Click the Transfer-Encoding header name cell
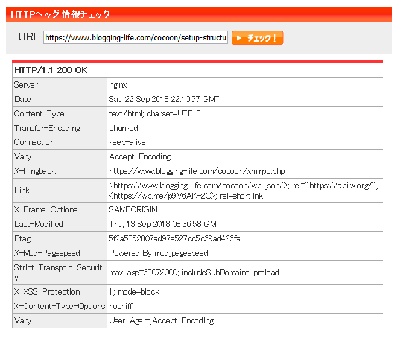The height and width of the screenshot is (344, 397). point(60,128)
